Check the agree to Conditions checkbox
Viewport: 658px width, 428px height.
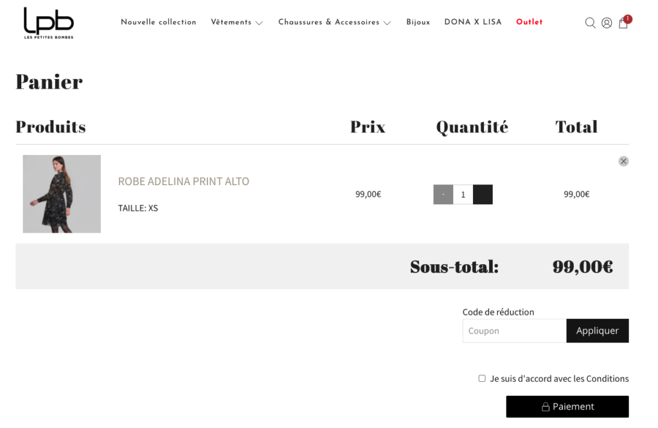coord(482,379)
